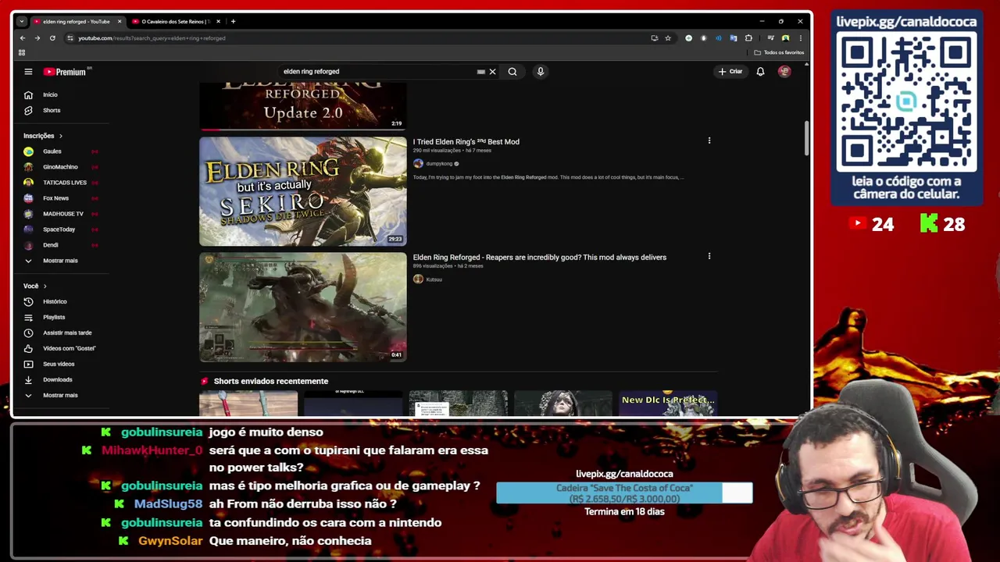The image size is (1000, 562).
Task: Open "Todos os favoritos" bookmarks folder
Action: point(779,52)
